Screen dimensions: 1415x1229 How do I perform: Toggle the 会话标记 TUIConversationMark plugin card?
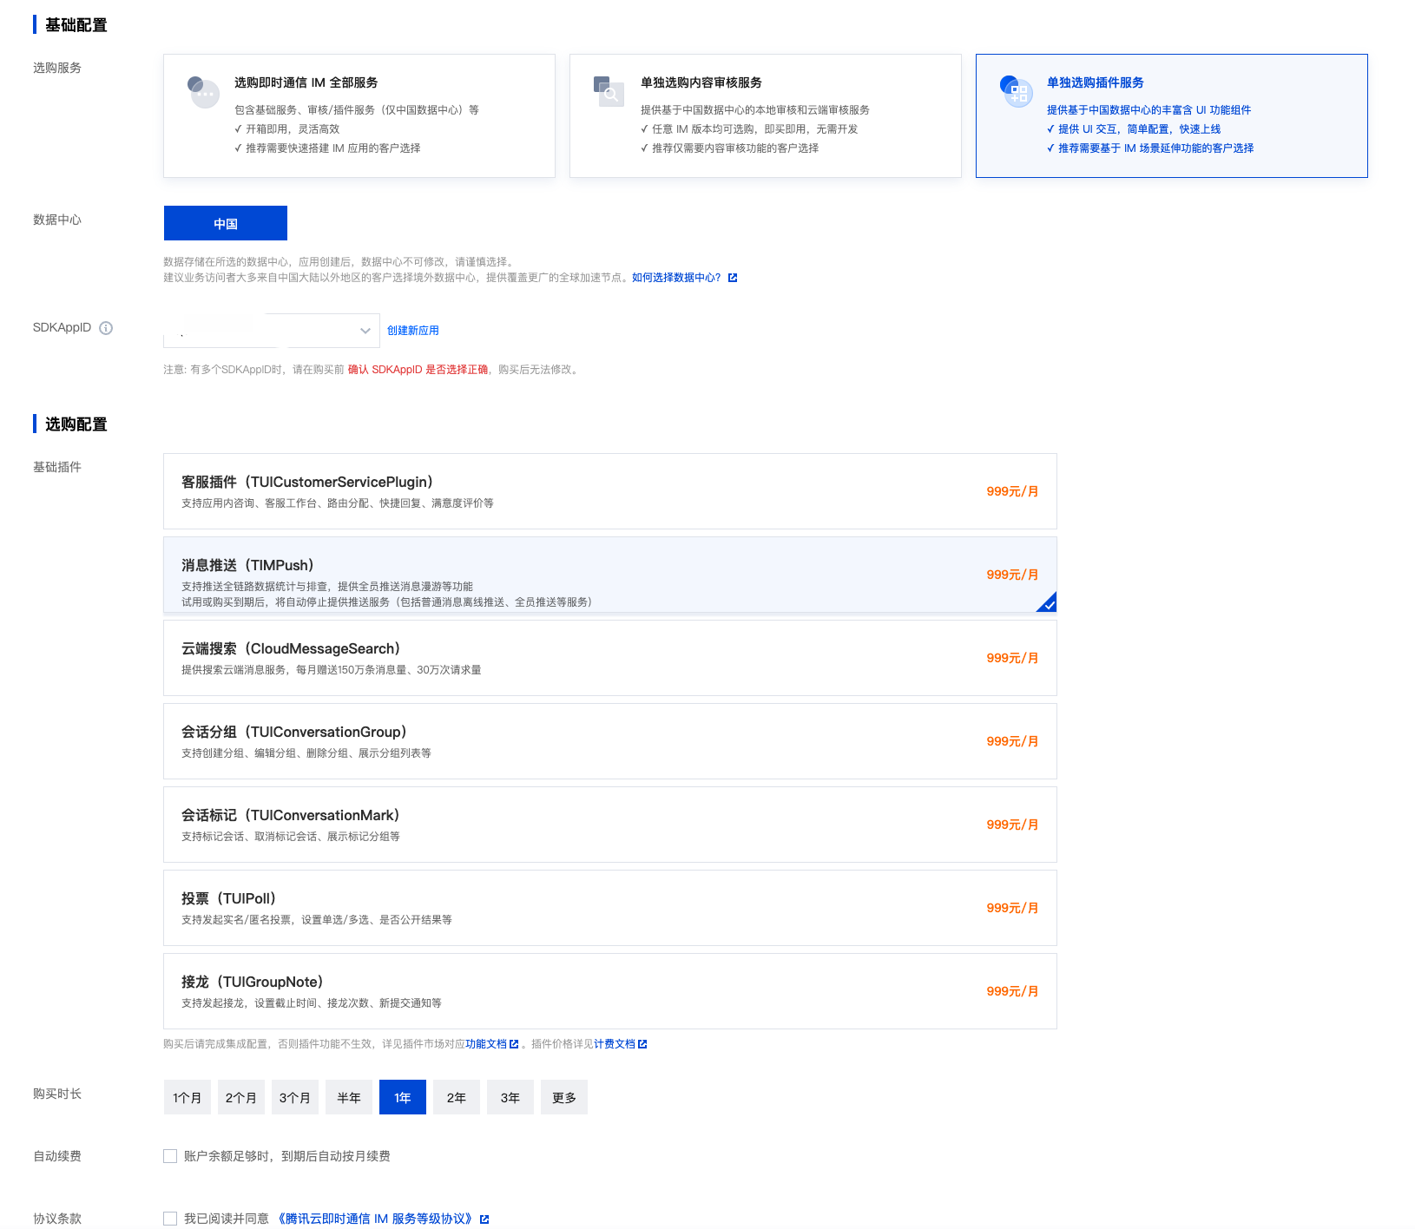pyautogui.click(x=610, y=825)
